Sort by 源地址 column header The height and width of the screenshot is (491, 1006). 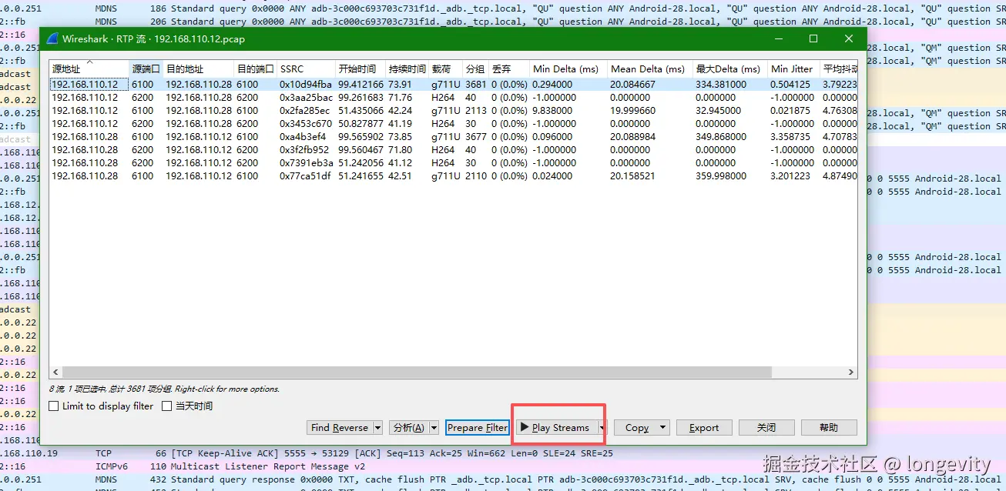tap(89, 69)
